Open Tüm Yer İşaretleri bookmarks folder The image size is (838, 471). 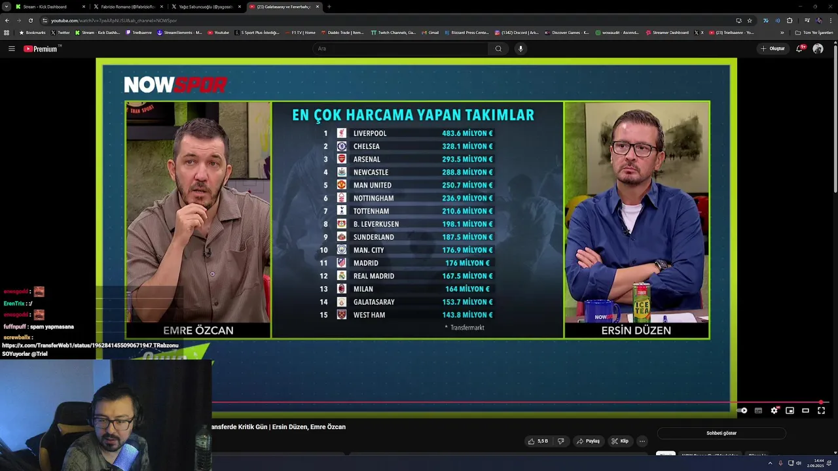(814, 32)
